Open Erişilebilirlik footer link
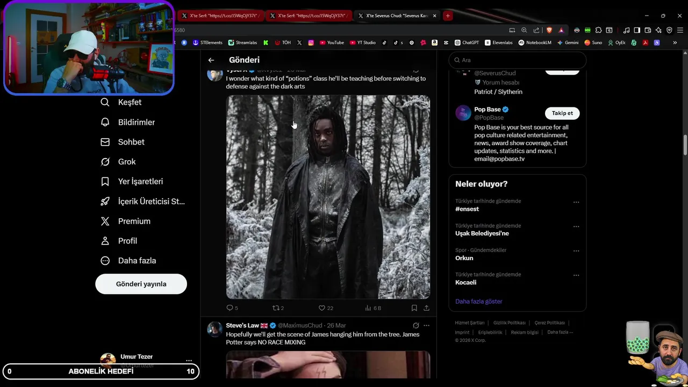This screenshot has height=387, width=688. 490,332
